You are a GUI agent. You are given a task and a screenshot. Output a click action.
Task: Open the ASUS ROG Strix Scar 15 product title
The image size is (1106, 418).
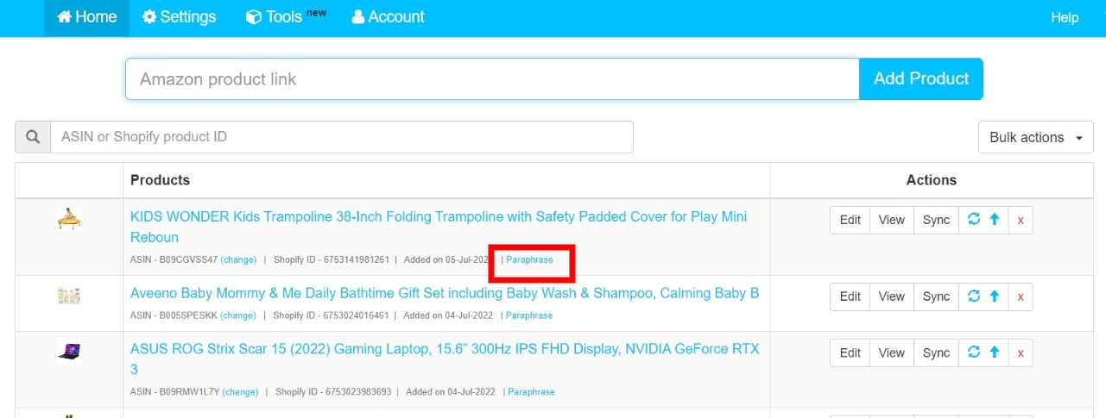click(445, 359)
